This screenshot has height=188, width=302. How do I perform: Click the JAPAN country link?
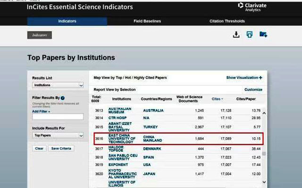[x=149, y=174]
